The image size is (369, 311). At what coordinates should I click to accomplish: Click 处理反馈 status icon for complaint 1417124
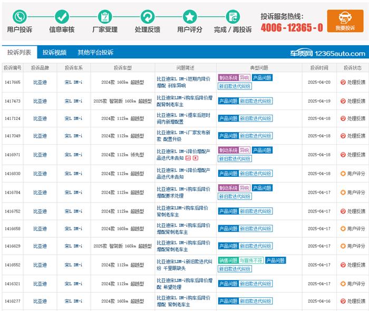coord(343,118)
